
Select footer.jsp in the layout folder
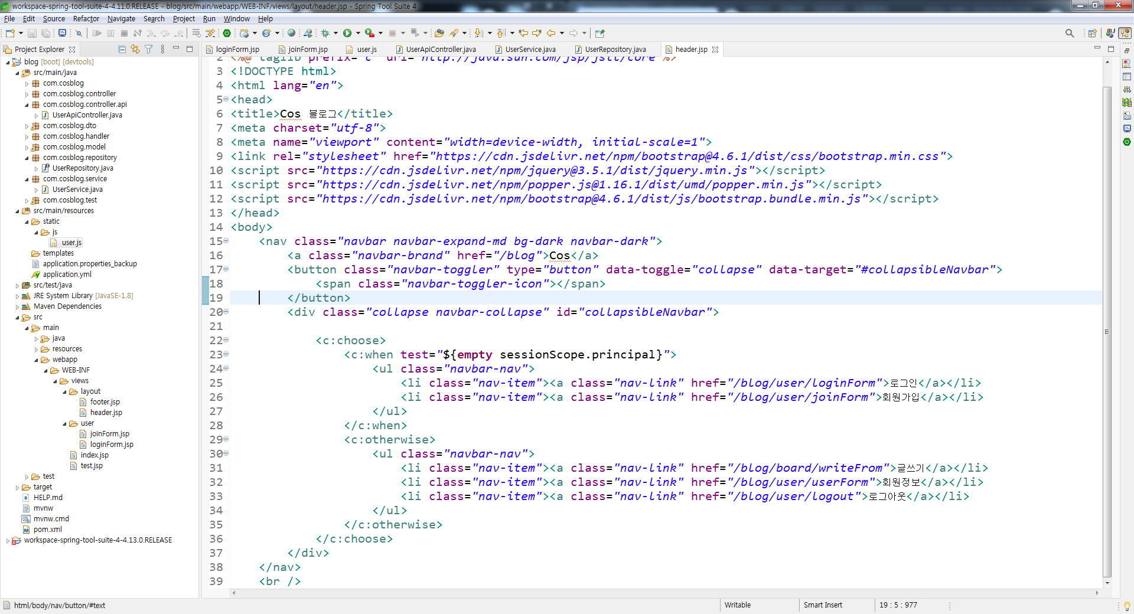(105, 402)
